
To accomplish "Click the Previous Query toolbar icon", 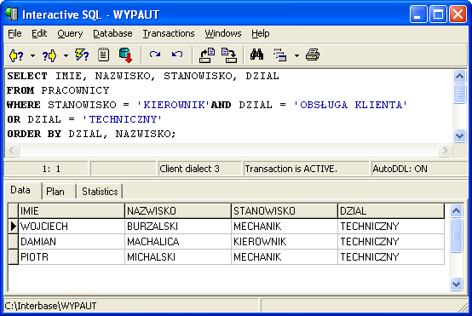I will coord(16,55).
